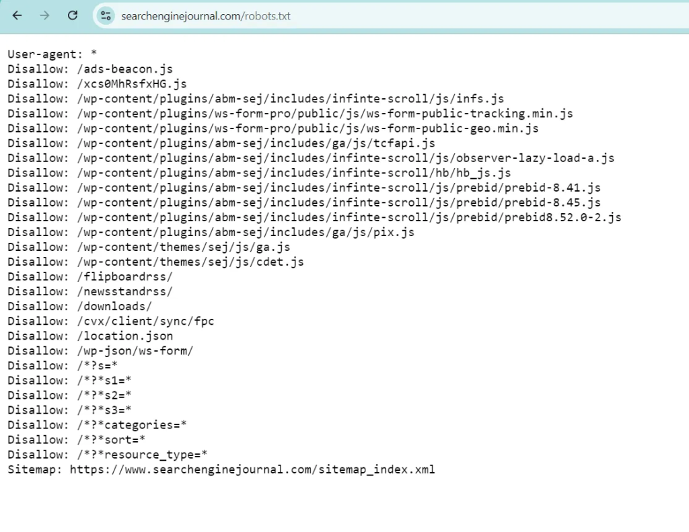Click the line ending in tcfapi.js

pos(221,143)
